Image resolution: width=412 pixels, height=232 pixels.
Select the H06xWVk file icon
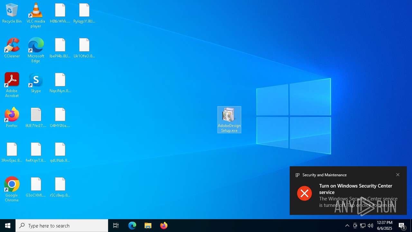(60, 14)
